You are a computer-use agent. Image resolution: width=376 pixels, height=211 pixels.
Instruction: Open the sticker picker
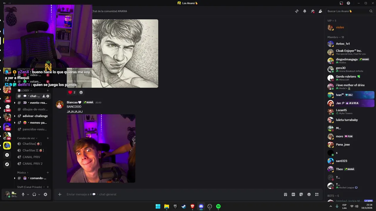point(301,194)
